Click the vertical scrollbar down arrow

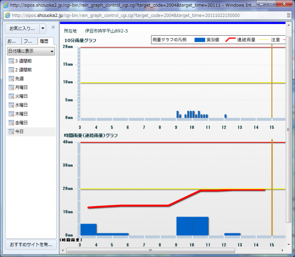pyautogui.click(x=288, y=245)
